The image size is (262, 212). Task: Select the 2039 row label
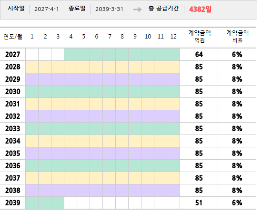click(x=13, y=202)
